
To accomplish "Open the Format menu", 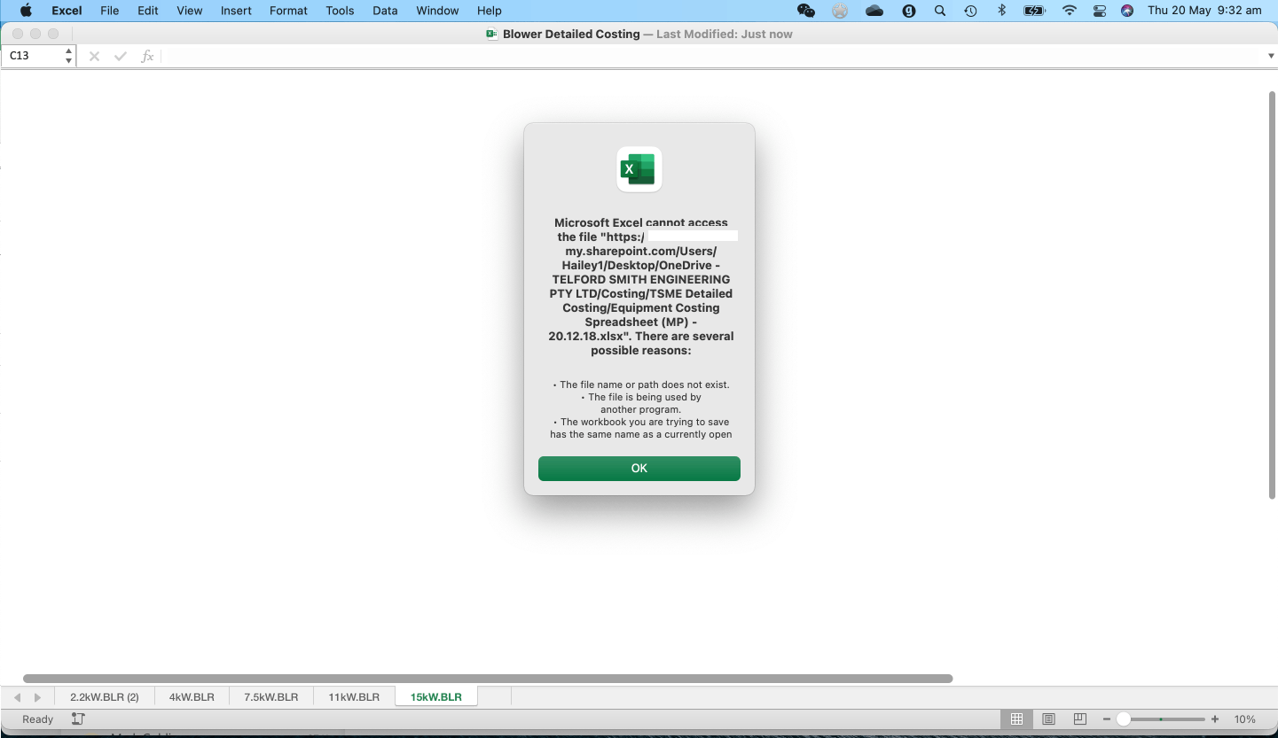I will pyautogui.click(x=288, y=11).
